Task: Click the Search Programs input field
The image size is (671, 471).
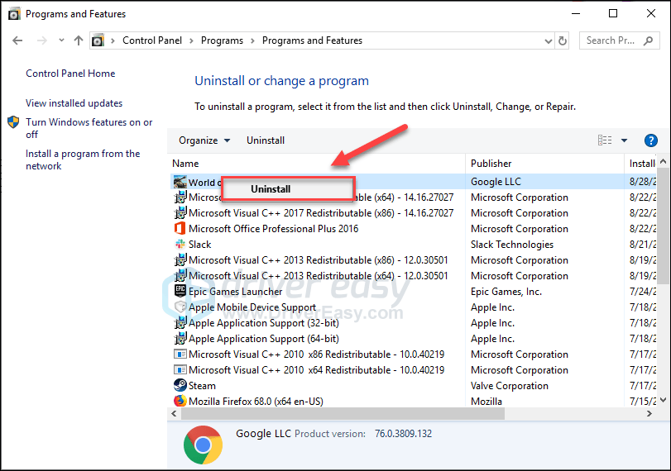Action: [619, 40]
